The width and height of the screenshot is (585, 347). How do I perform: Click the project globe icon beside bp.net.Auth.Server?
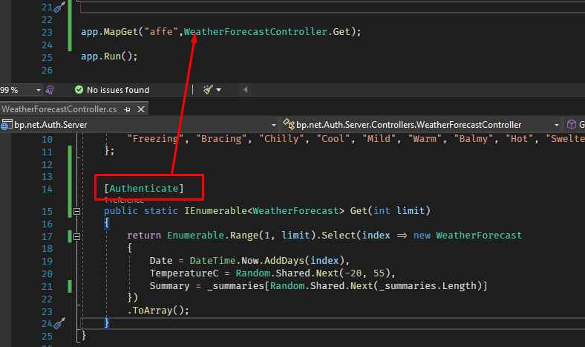coord(6,125)
